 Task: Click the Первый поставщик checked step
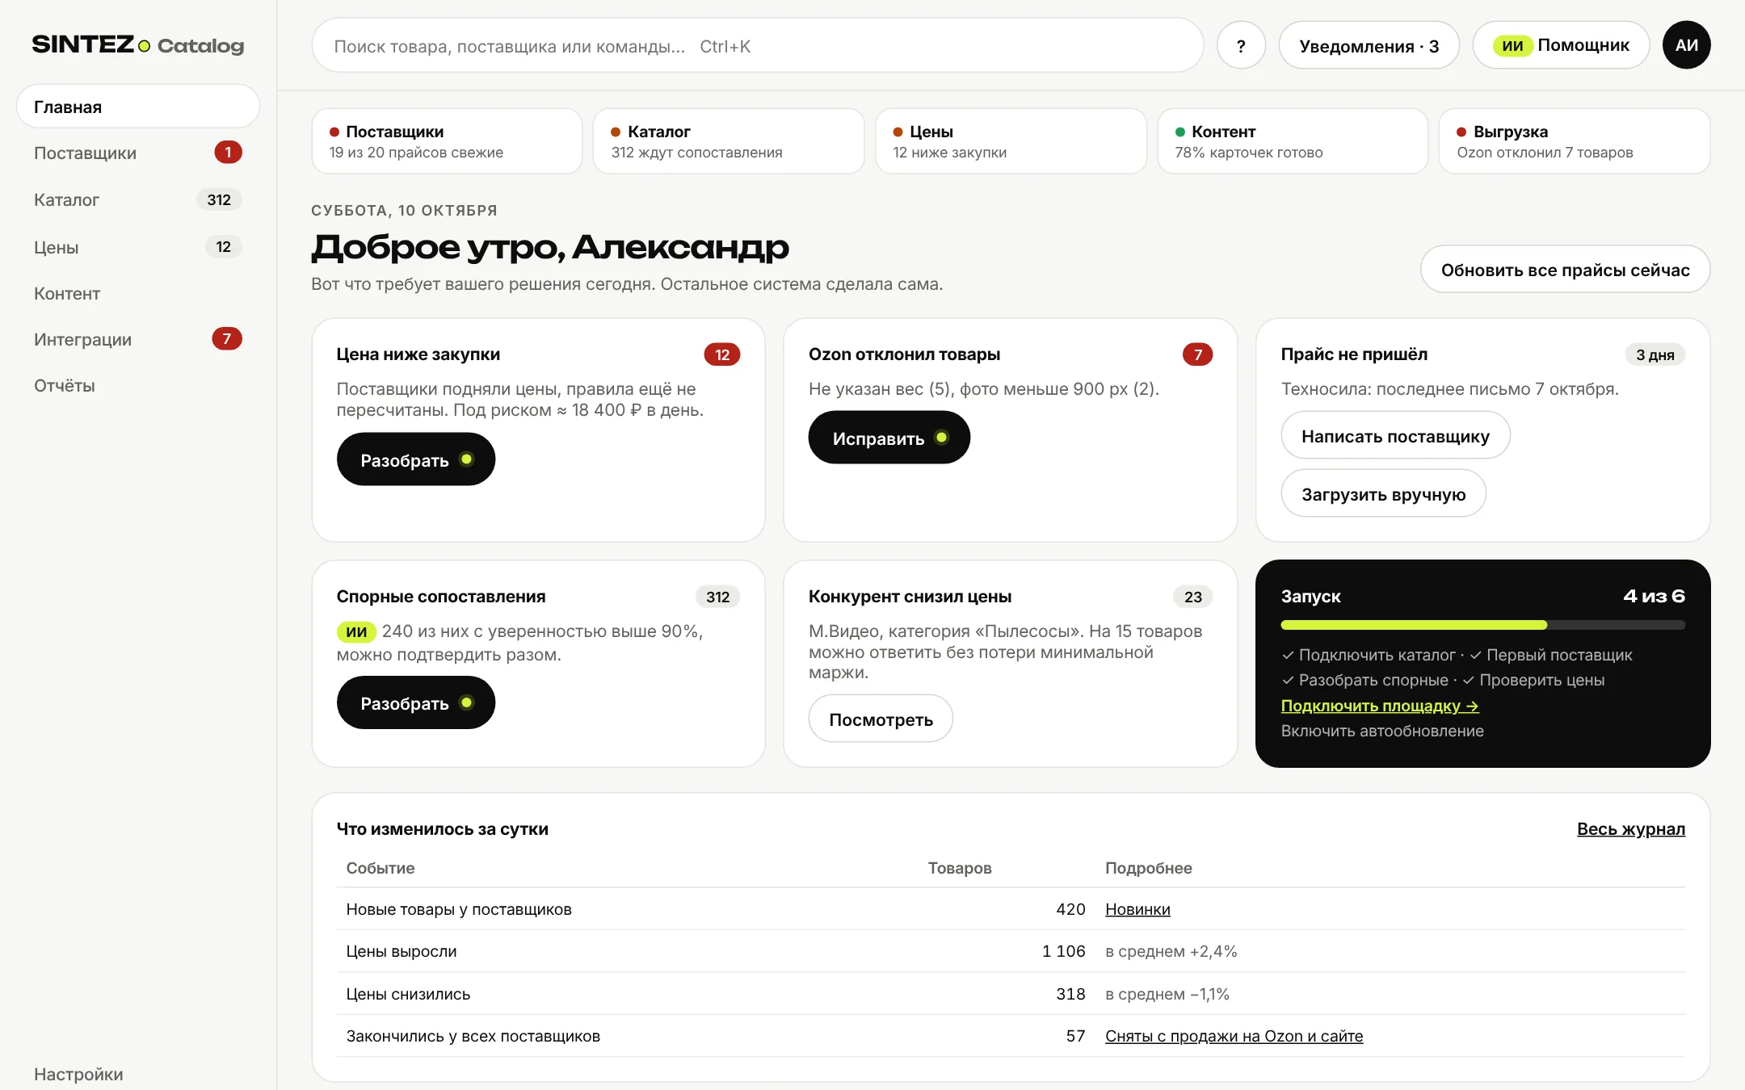click(x=1550, y=655)
